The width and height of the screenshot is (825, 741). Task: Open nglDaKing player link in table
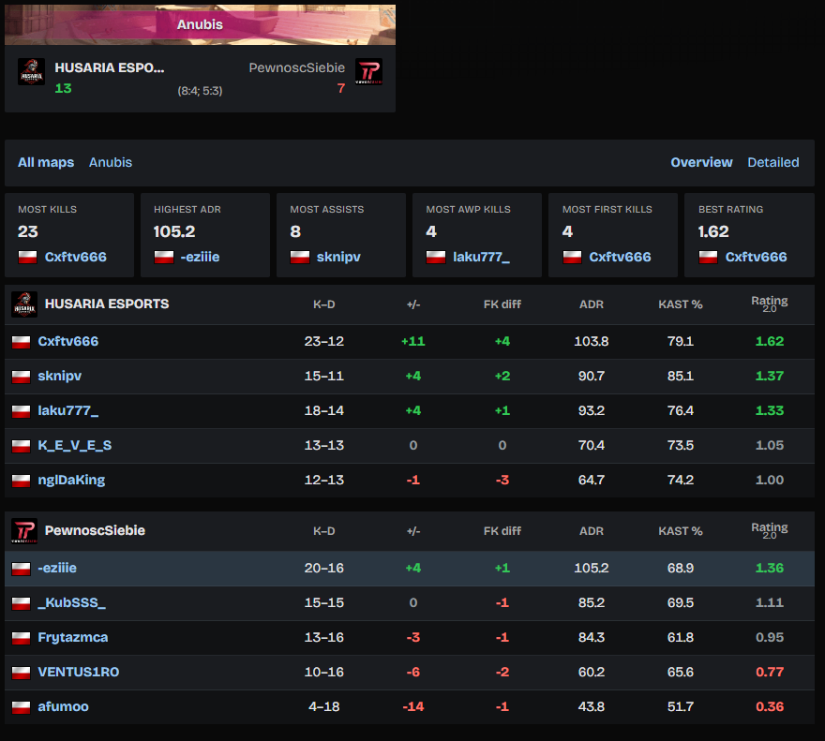click(x=71, y=481)
